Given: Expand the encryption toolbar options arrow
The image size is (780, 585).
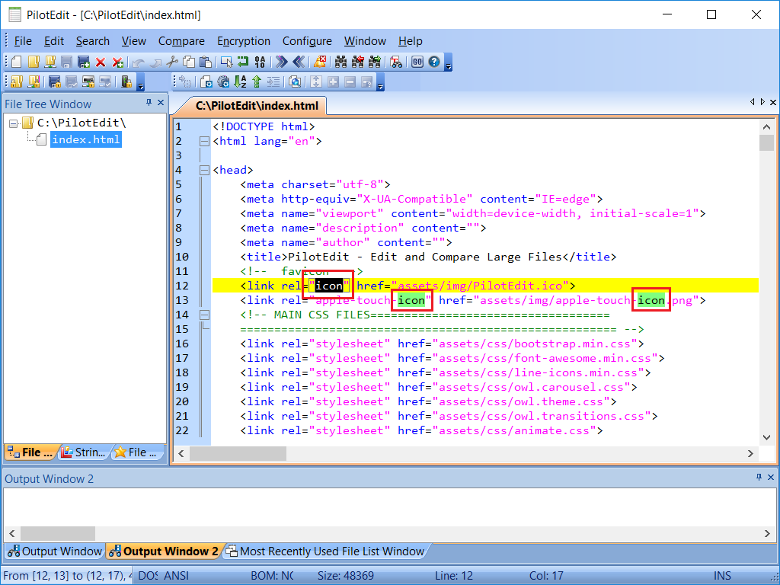Looking at the screenshot, I should tap(140, 82).
